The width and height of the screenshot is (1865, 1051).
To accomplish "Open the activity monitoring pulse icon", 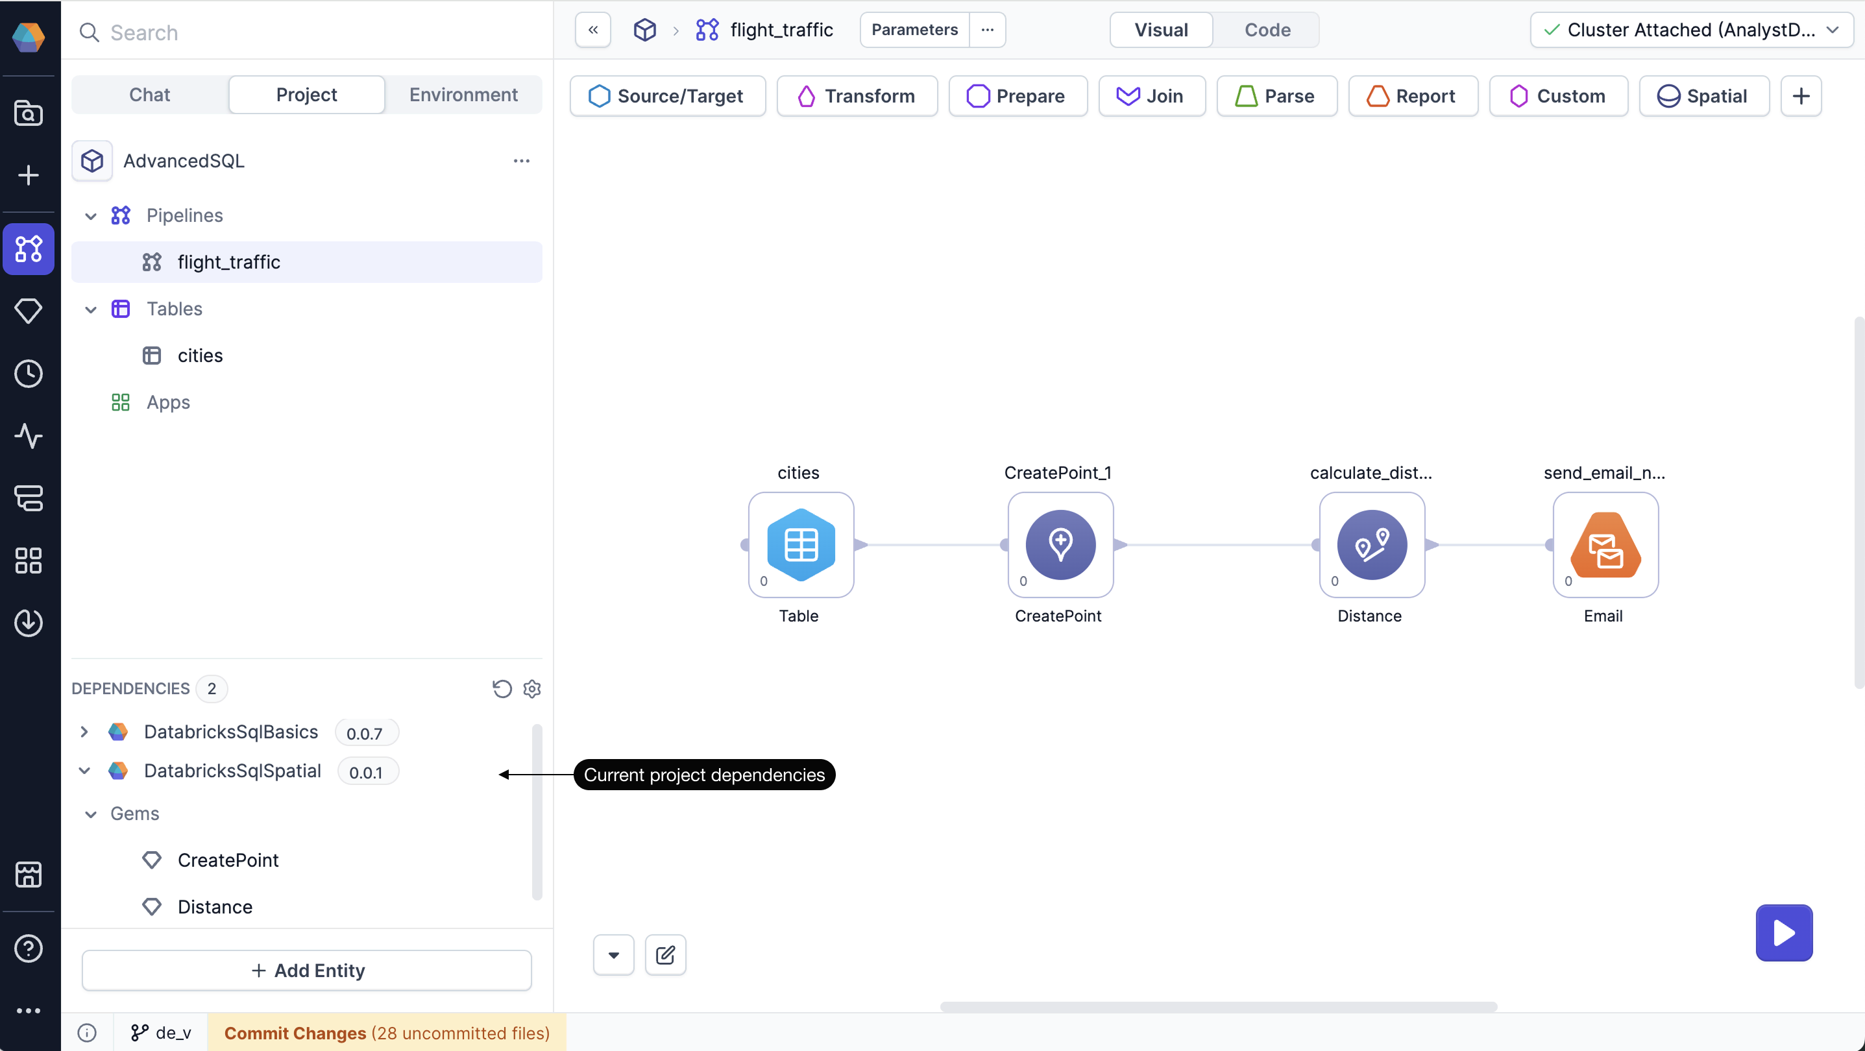I will pyautogui.click(x=29, y=436).
